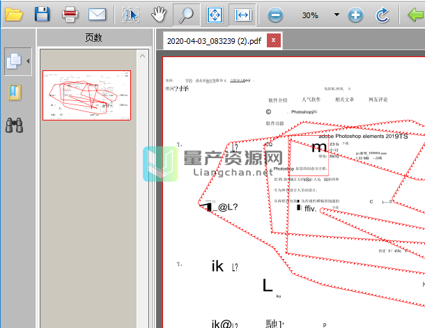425x328 pixels.
Task: Click the 页数 panel header
Action: (x=94, y=38)
